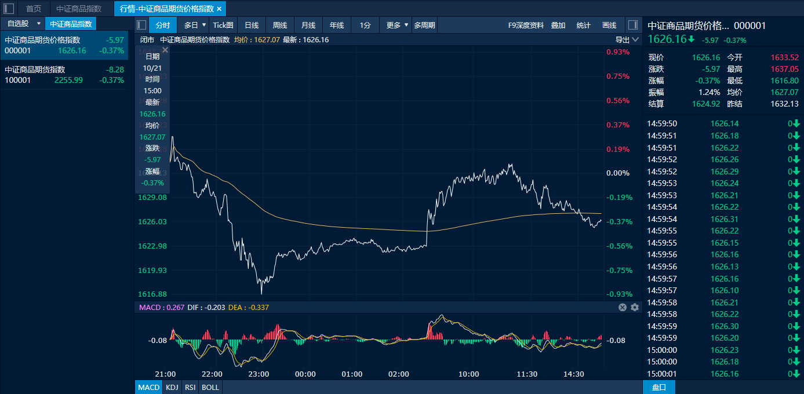Open F9深度资料

pos(526,25)
